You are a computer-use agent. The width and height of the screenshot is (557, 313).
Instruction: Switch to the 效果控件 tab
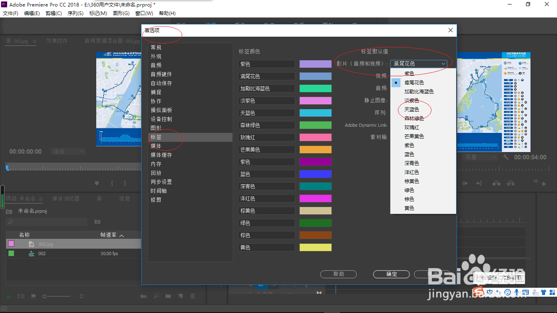click(57, 41)
